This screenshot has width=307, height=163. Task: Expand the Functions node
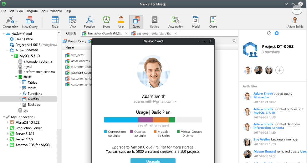[x=20, y=94]
